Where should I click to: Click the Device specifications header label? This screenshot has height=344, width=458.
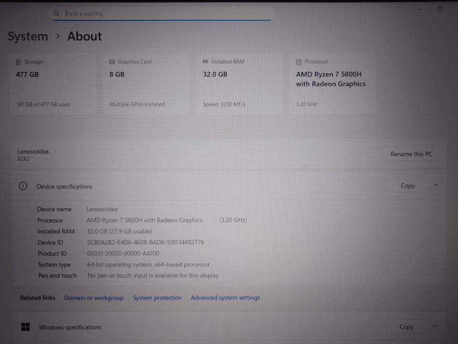[x=64, y=186]
